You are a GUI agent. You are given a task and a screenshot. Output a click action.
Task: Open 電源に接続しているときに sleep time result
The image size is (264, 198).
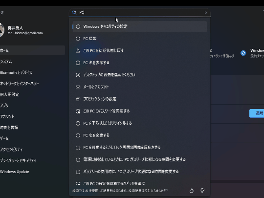pyautogui.click(x=139, y=160)
